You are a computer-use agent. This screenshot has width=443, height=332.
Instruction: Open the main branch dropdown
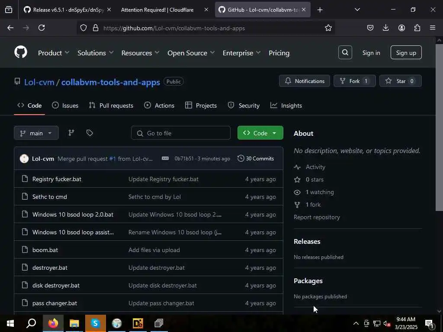coord(36,133)
